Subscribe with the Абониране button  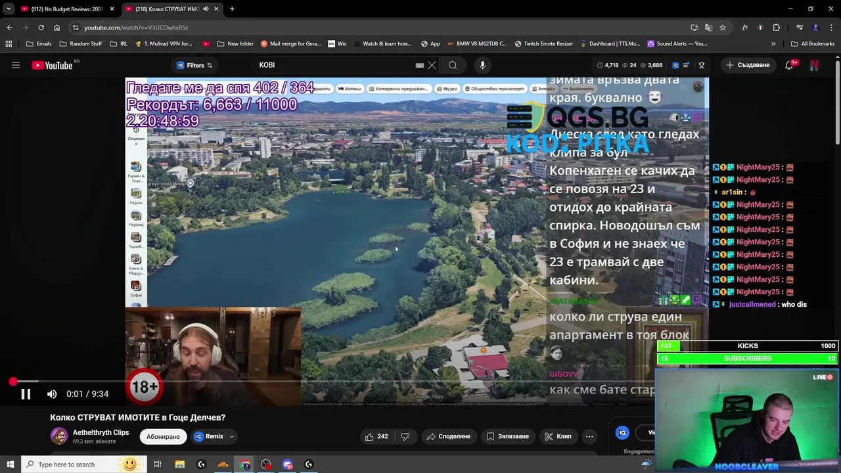coord(163,436)
